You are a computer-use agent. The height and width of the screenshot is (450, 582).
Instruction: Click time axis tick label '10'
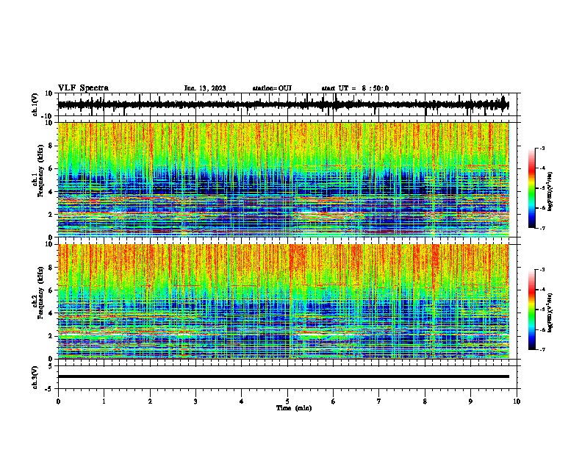[517, 401]
